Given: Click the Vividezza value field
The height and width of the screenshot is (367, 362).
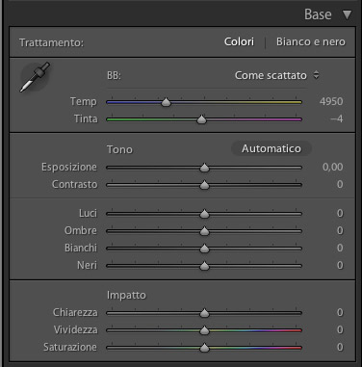Looking at the screenshot, I should tap(340, 330).
